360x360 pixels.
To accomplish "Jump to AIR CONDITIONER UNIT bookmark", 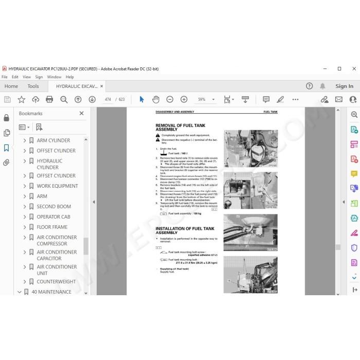I will [x=57, y=270].
